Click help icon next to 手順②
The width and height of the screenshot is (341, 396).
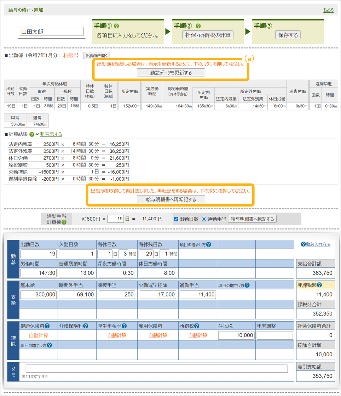pos(198,26)
